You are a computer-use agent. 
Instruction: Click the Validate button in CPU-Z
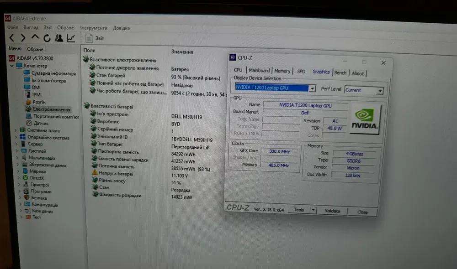(332, 211)
